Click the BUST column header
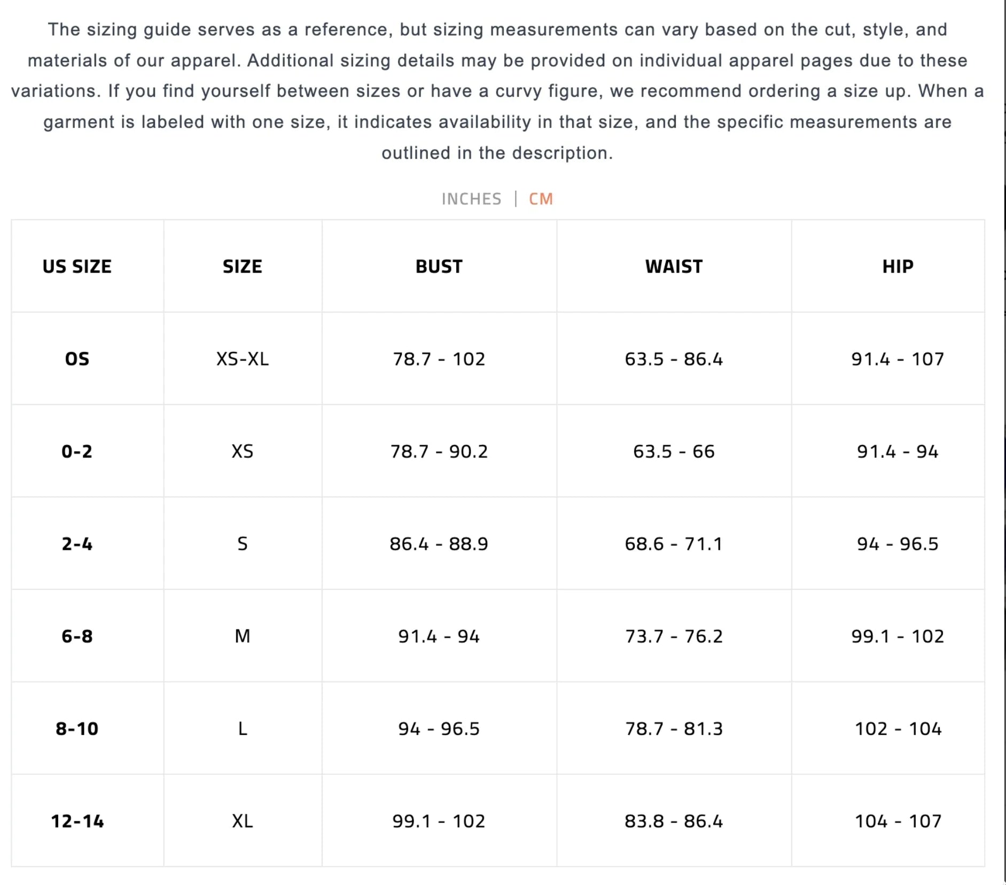Screen dimensions: 1006x885 [x=439, y=266]
